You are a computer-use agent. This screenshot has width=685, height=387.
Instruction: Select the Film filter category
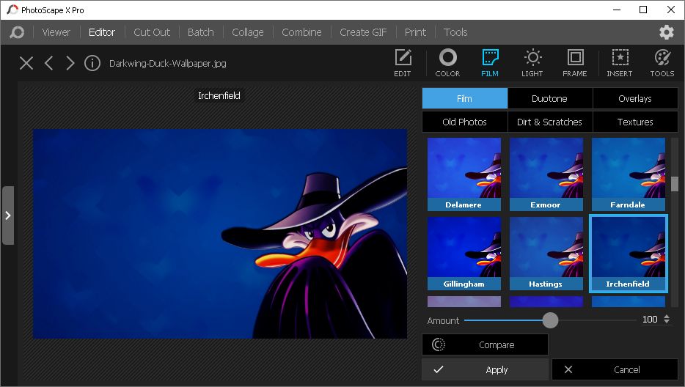pos(464,98)
